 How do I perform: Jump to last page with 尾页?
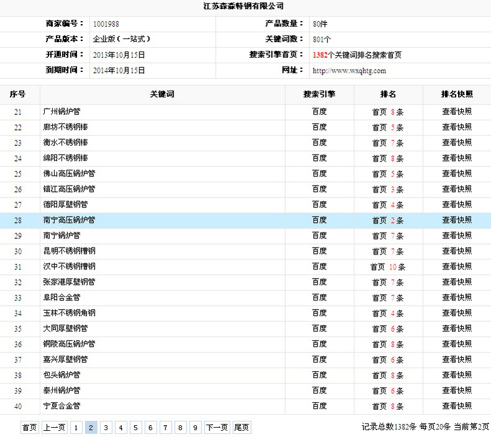[242, 427]
